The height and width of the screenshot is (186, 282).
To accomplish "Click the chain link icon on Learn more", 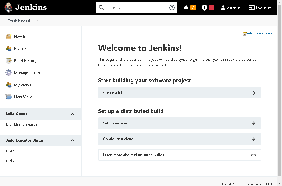I will coord(253,155).
